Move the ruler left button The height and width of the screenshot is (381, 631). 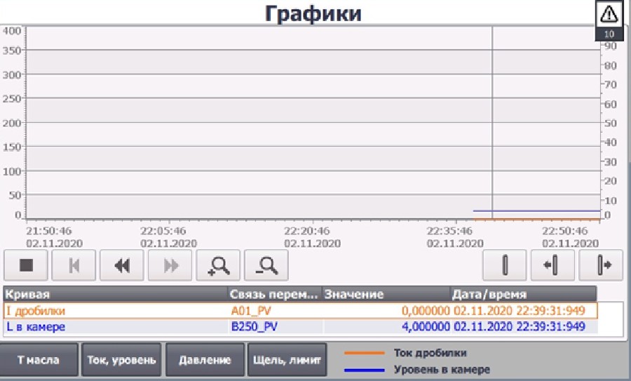[552, 265]
